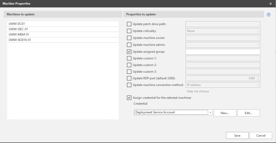Open the help icon for properties
The height and width of the screenshot is (143, 276).
tap(268, 15)
